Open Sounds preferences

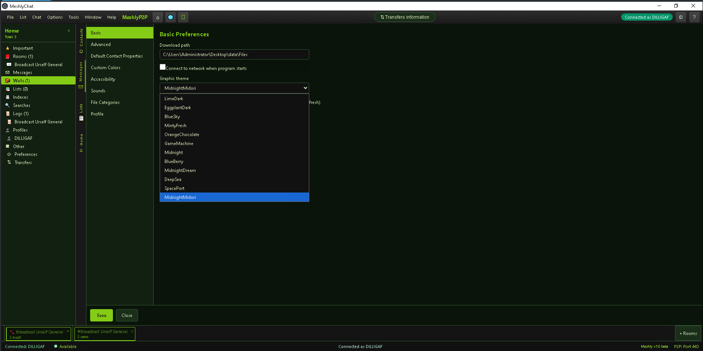click(120, 91)
